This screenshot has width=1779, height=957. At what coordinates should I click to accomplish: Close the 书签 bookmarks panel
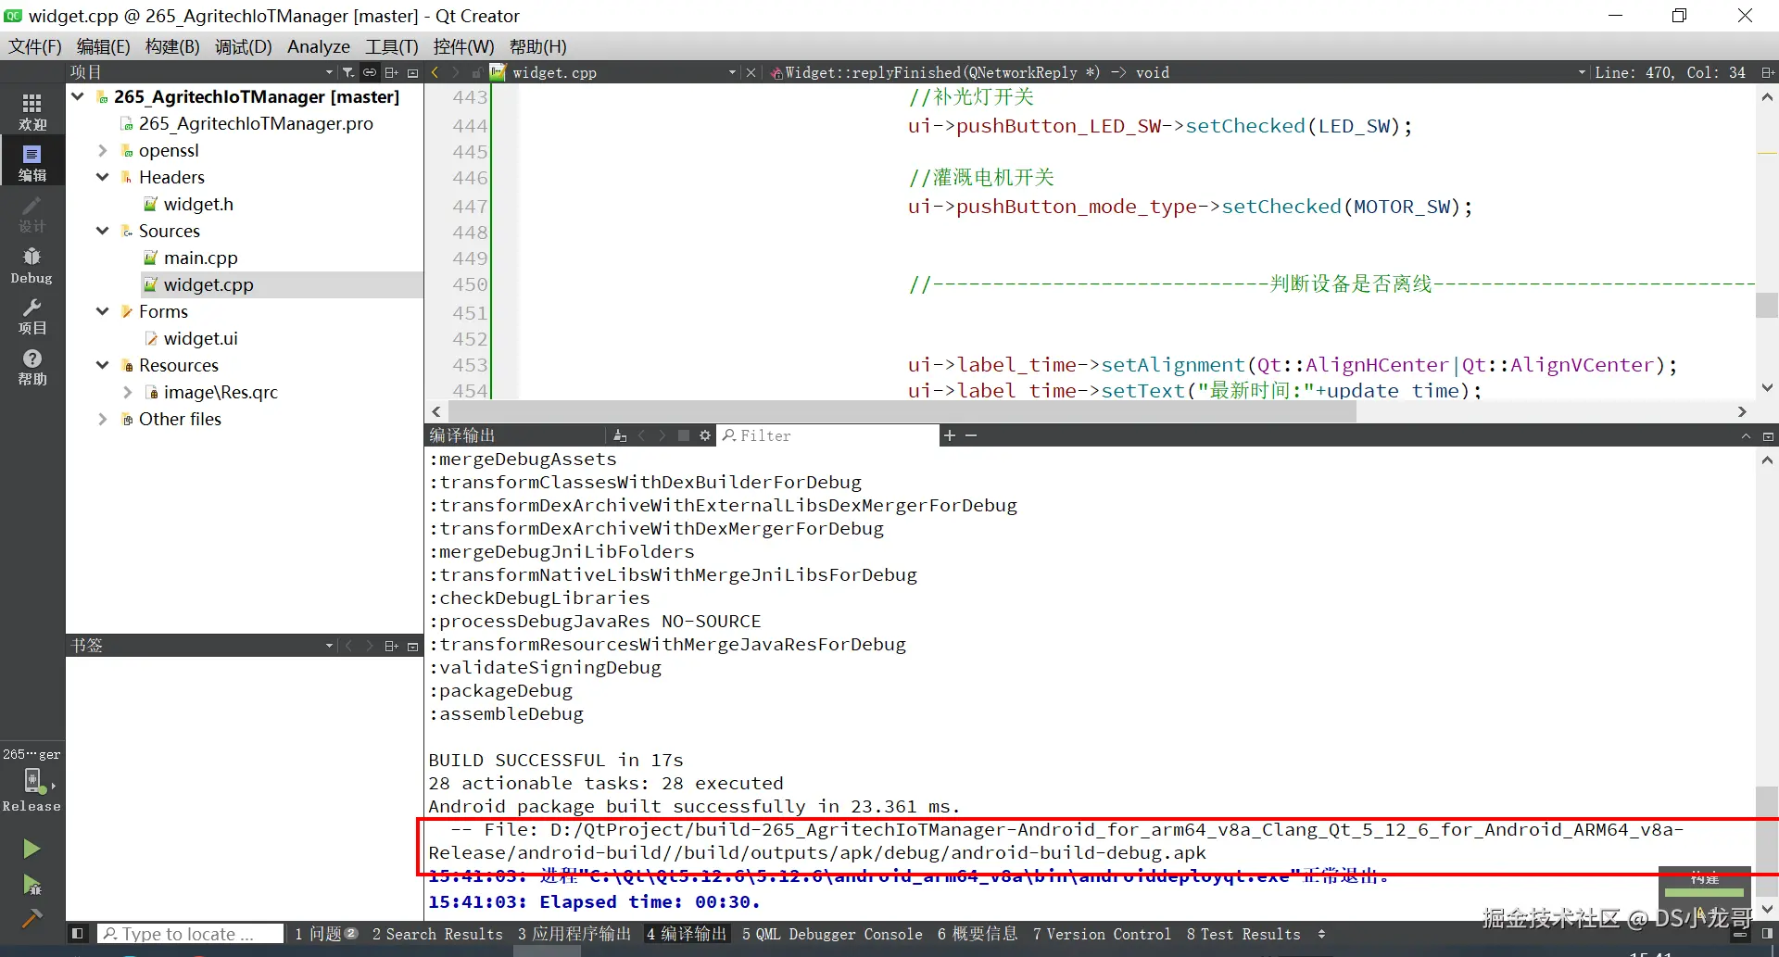click(413, 646)
